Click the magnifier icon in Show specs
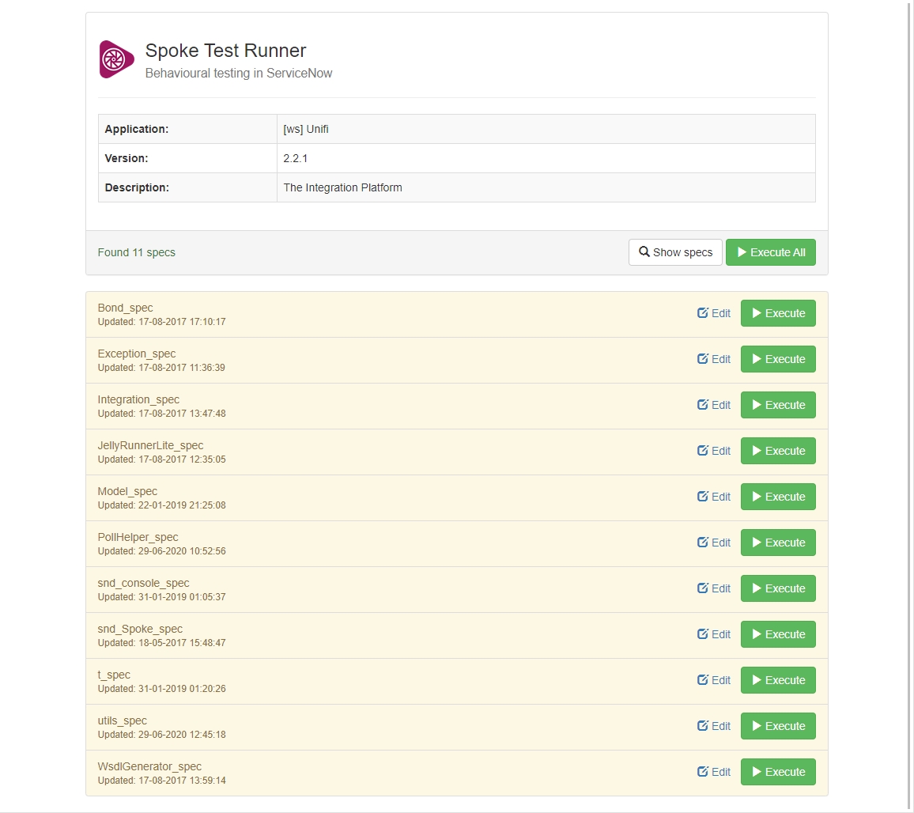The width and height of the screenshot is (914, 813). [x=644, y=252]
